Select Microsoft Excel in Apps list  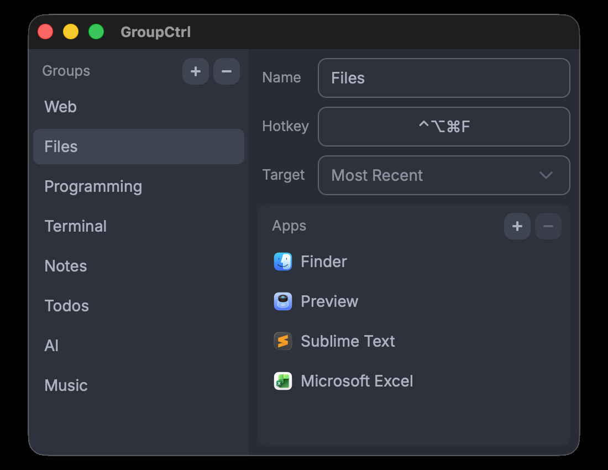(357, 381)
